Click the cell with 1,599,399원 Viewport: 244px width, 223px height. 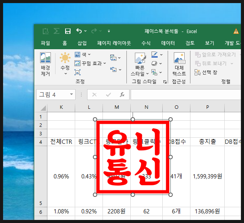(207, 176)
